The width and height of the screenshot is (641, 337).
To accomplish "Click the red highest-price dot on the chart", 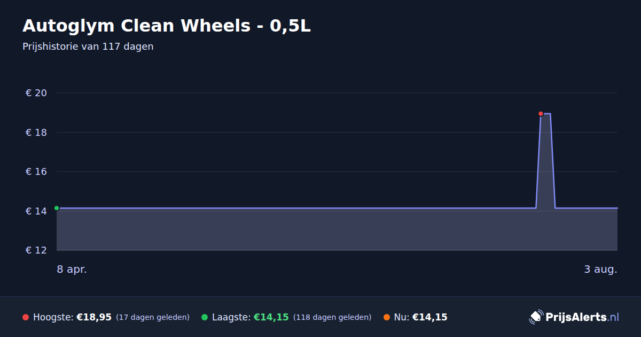I will point(541,113).
